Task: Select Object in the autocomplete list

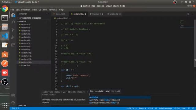Action: click(120, 97)
